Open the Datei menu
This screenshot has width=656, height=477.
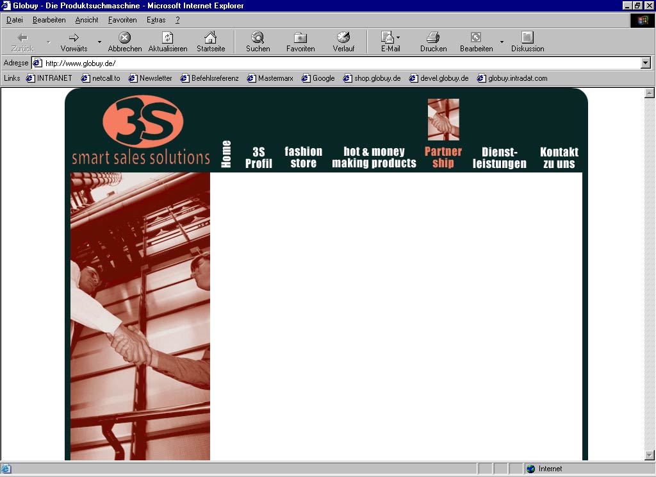tap(15, 20)
